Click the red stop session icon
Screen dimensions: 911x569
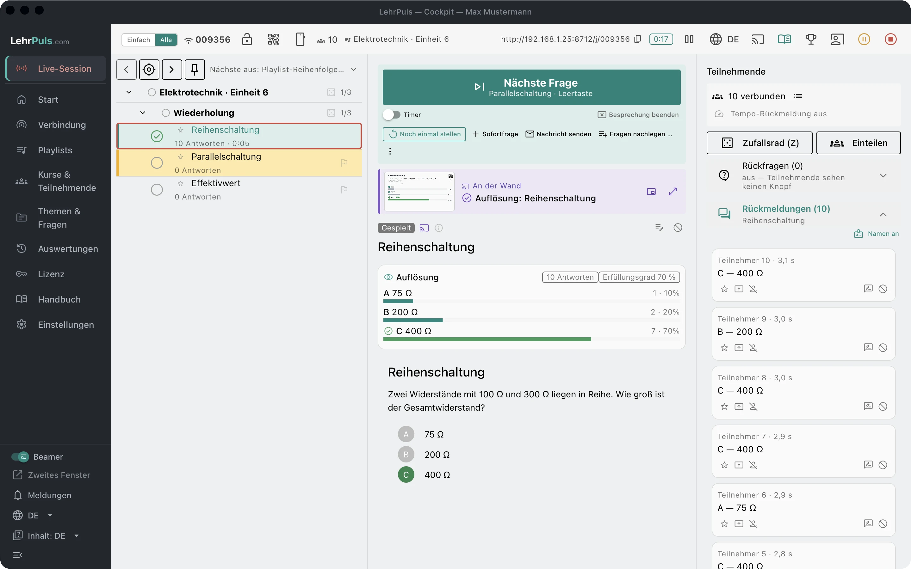890,39
